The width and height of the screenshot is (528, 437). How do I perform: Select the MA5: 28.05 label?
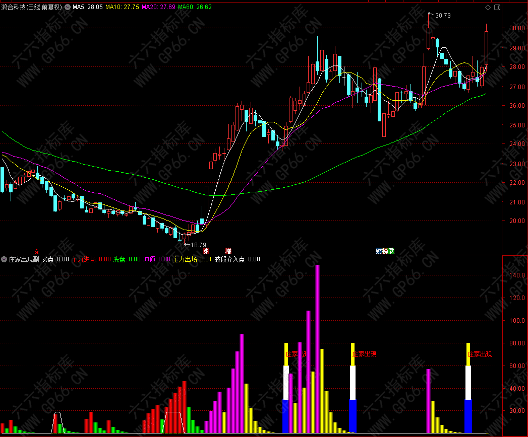pos(88,7)
